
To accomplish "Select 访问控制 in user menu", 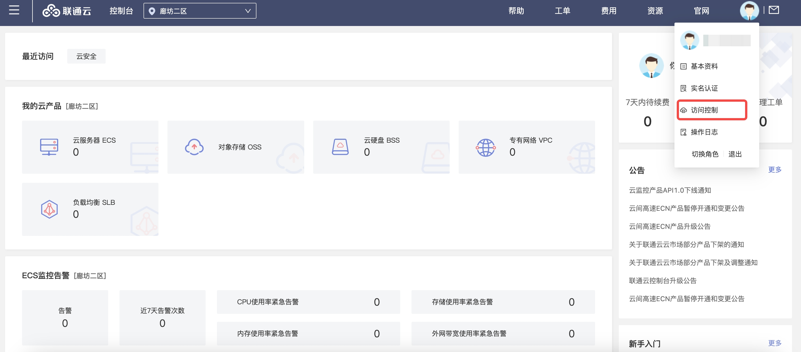I will click(704, 110).
